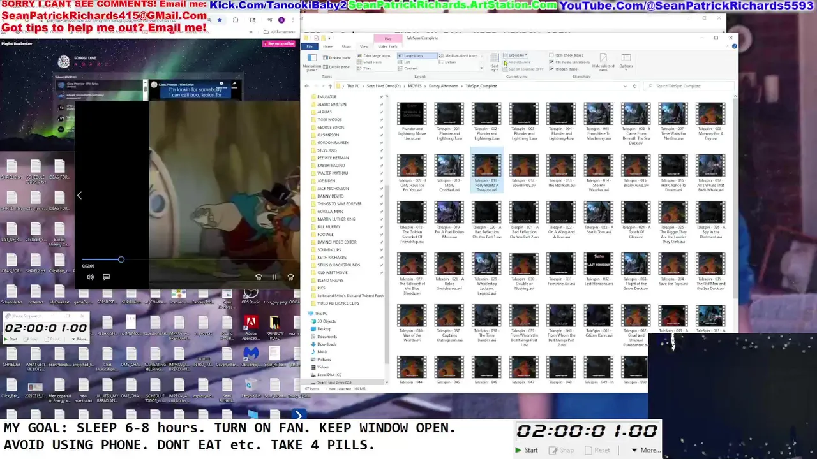Image resolution: width=817 pixels, height=459 pixels.
Task: Open the Sort by menu
Action: [495, 62]
